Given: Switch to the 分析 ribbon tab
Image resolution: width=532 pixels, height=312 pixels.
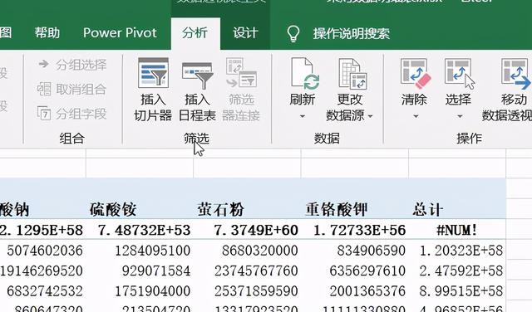Looking at the screenshot, I should coord(195,33).
